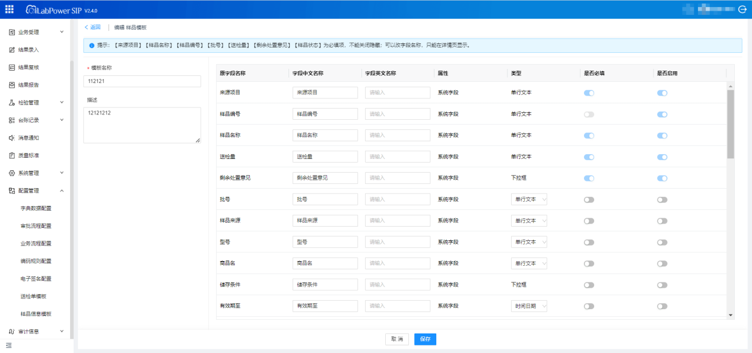Click 字段英文名称 input for 样品编号 row

[x=398, y=114]
